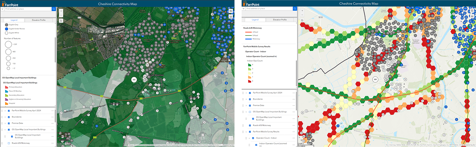This screenshot has height=147, width=476.
Task: Click the Hospital legend swatch
Action: [x=6, y=104]
